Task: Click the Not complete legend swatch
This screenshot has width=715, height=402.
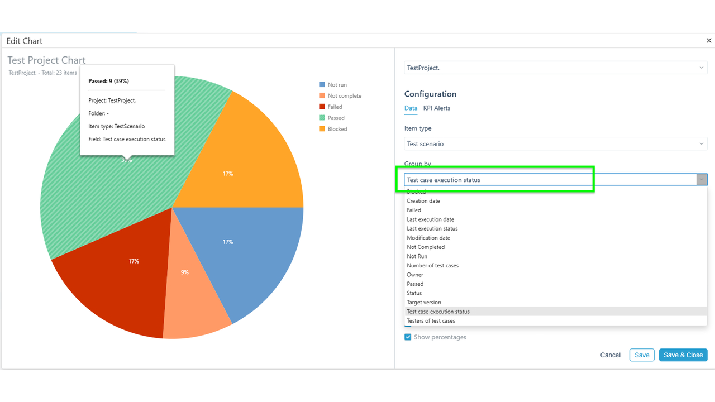Action: 322,96
